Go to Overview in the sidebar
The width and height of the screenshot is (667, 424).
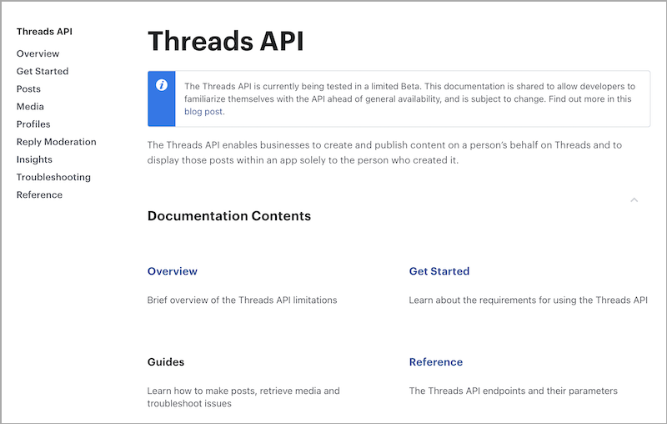point(38,53)
